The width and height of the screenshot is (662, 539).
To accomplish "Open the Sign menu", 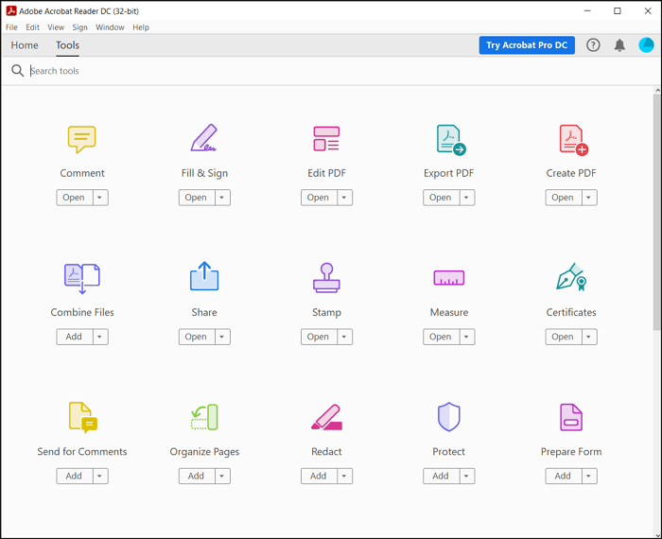I will (79, 27).
